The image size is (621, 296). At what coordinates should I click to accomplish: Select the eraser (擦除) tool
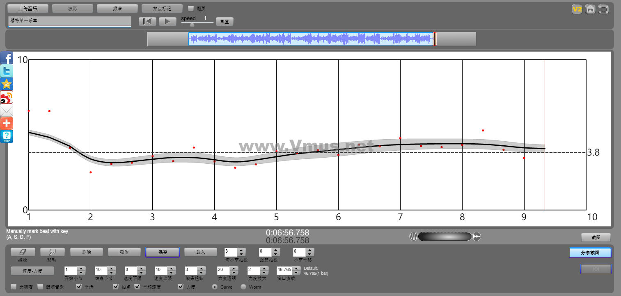pos(23,252)
